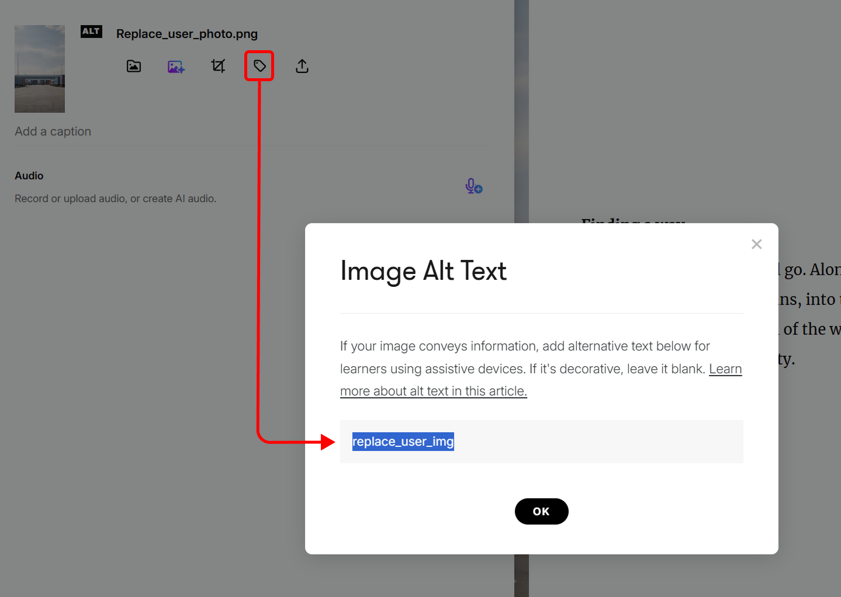This screenshot has width=841, height=597.
Task: Click the microphone add audio icon
Action: [473, 186]
